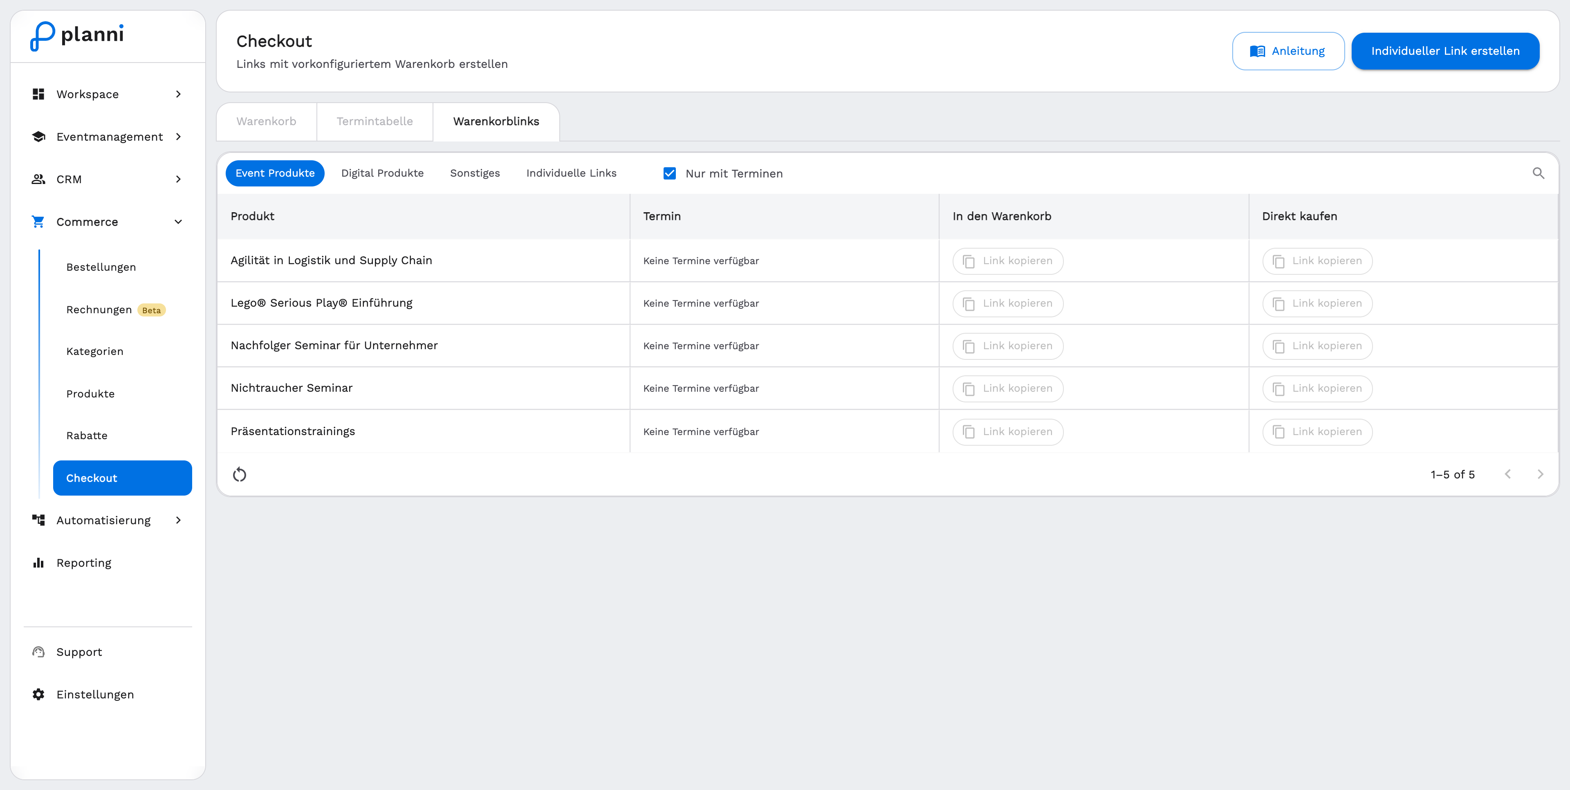Toggle the Nur mit Terminen checkbox

click(x=670, y=173)
